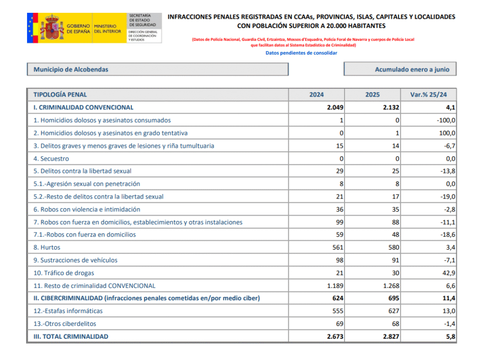Screen dimensions: 504x352
Task: Click the European Union flag logo
Action: click(x=33, y=28)
